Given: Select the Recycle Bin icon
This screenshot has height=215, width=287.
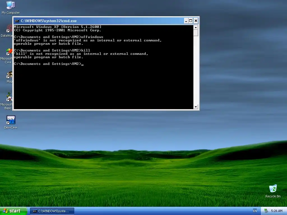Looking at the screenshot, I should 273,191.
